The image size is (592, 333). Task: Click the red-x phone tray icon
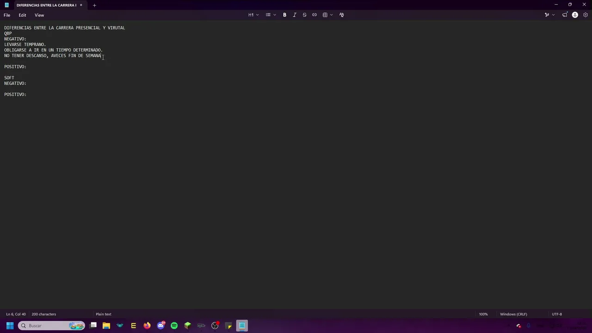(x=518, y=326)
